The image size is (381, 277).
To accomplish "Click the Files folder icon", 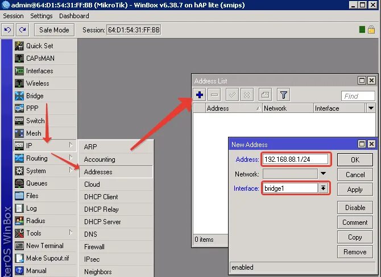I will [19, 196].
